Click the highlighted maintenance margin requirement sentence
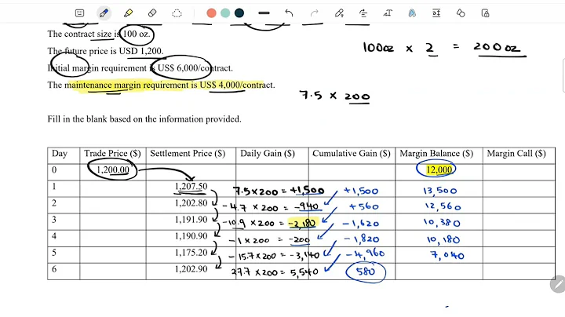 tap(161, 86)
